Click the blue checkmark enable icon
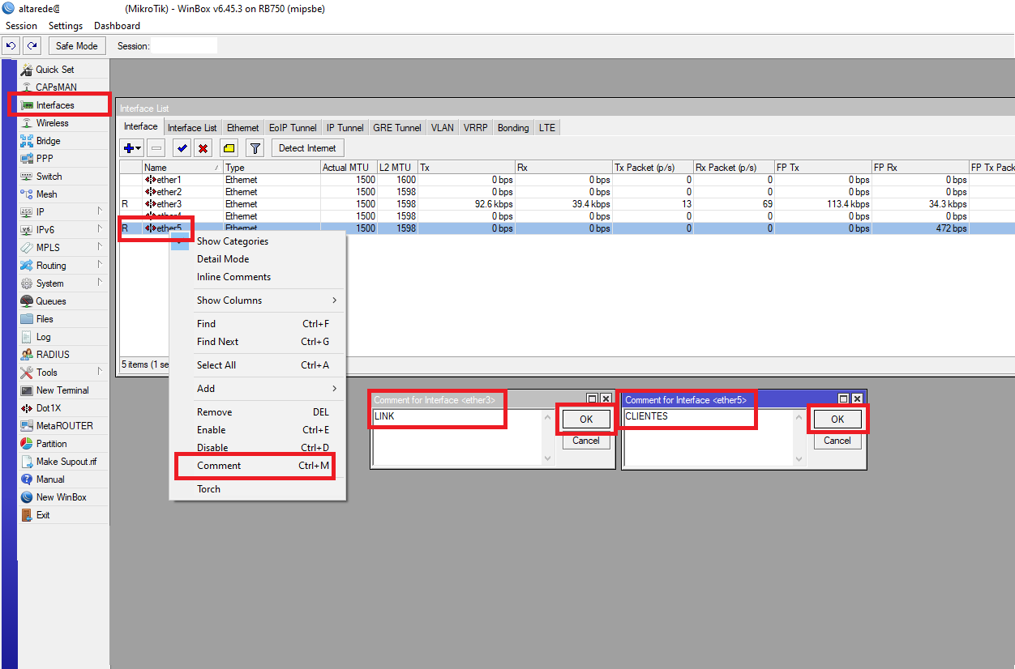This screenshot has height=669, width=1015. [x=182, y=148]
